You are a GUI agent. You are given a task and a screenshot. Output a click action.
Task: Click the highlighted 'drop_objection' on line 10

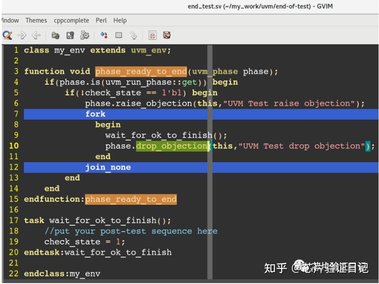click(172, 146)
